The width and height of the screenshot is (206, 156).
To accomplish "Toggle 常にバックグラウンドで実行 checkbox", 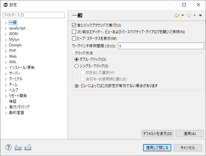I will coord(74,25).
